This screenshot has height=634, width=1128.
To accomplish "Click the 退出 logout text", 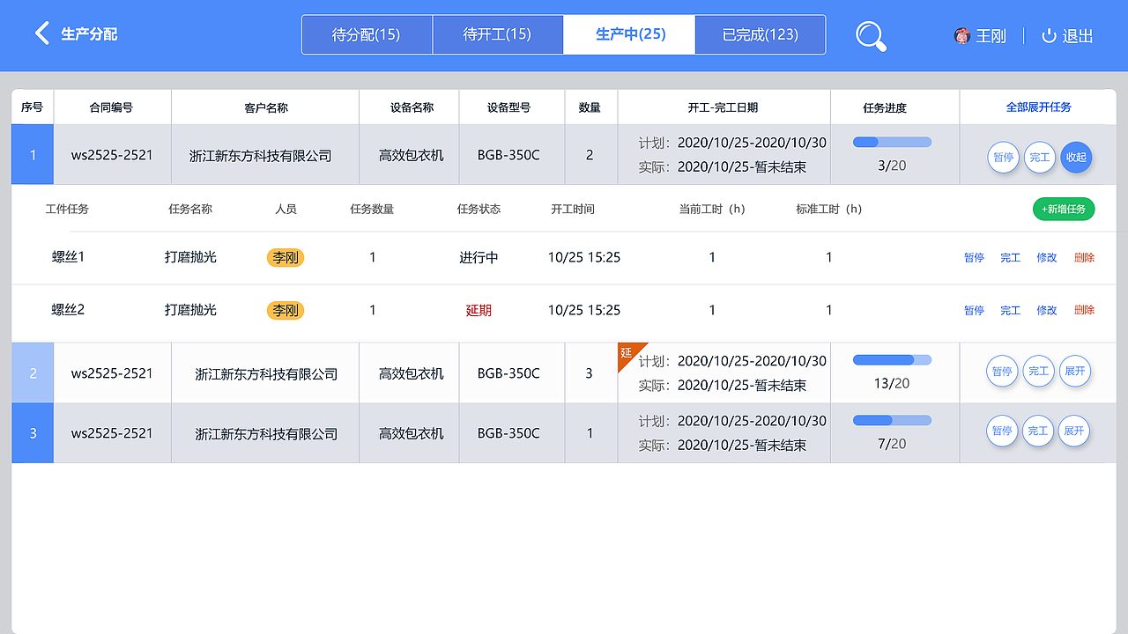I will (1078, 36).
